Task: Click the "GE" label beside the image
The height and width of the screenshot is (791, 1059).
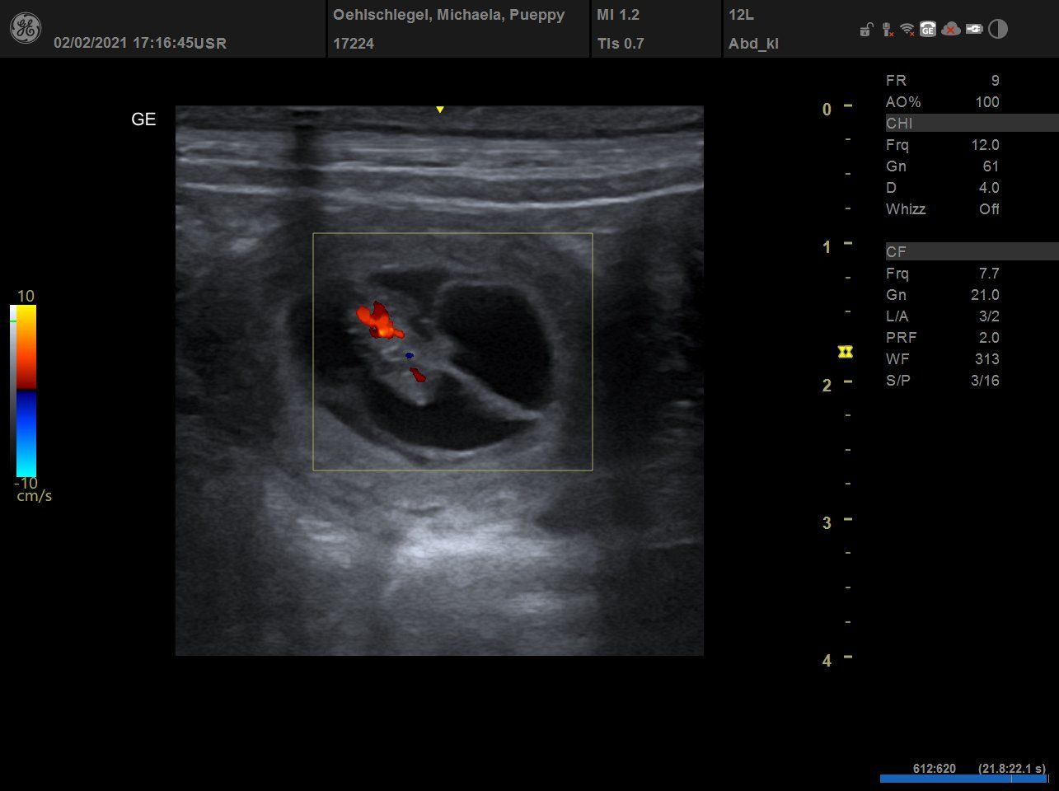Action: (x=143, y=119)
